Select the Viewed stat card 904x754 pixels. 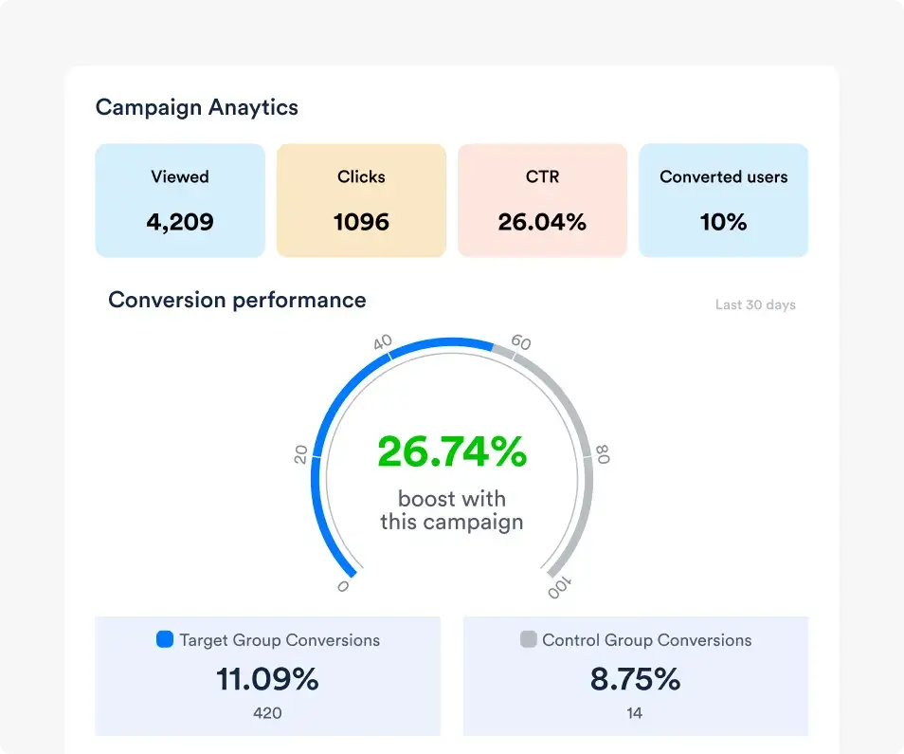[180, 200]
